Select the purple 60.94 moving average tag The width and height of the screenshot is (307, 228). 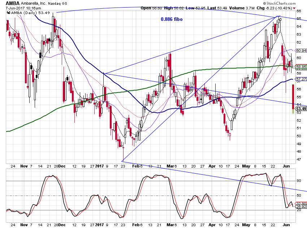tap(301, 50)
